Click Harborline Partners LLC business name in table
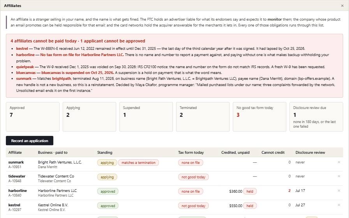Image resolution: width=349 pixels, height=218 pixels. pos(57,191)
